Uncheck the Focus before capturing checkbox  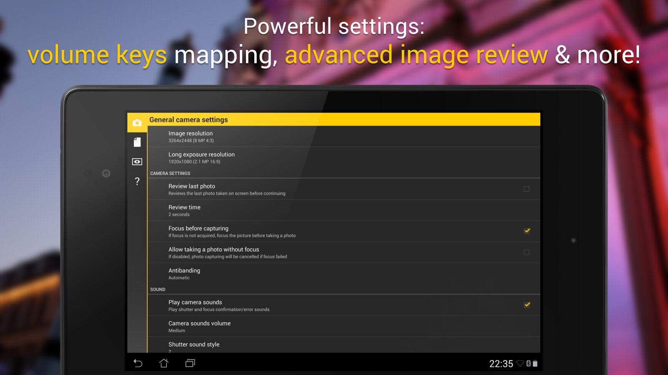526,231
